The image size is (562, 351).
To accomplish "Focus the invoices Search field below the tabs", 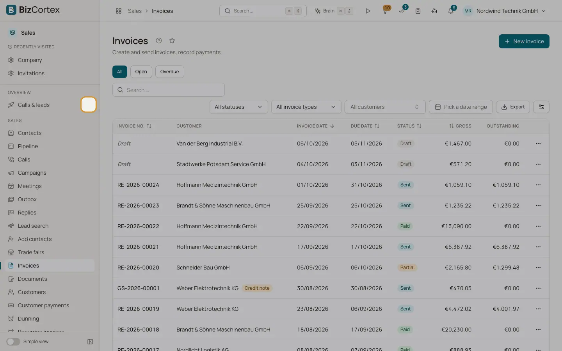I will (x=169, y=90).
